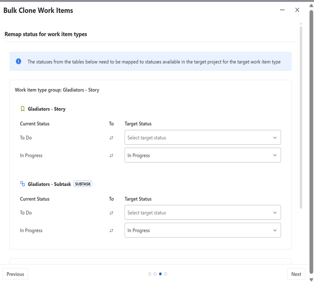
Task: Close the Bulk Clone Work Items dialog
Action: [297, 10]
